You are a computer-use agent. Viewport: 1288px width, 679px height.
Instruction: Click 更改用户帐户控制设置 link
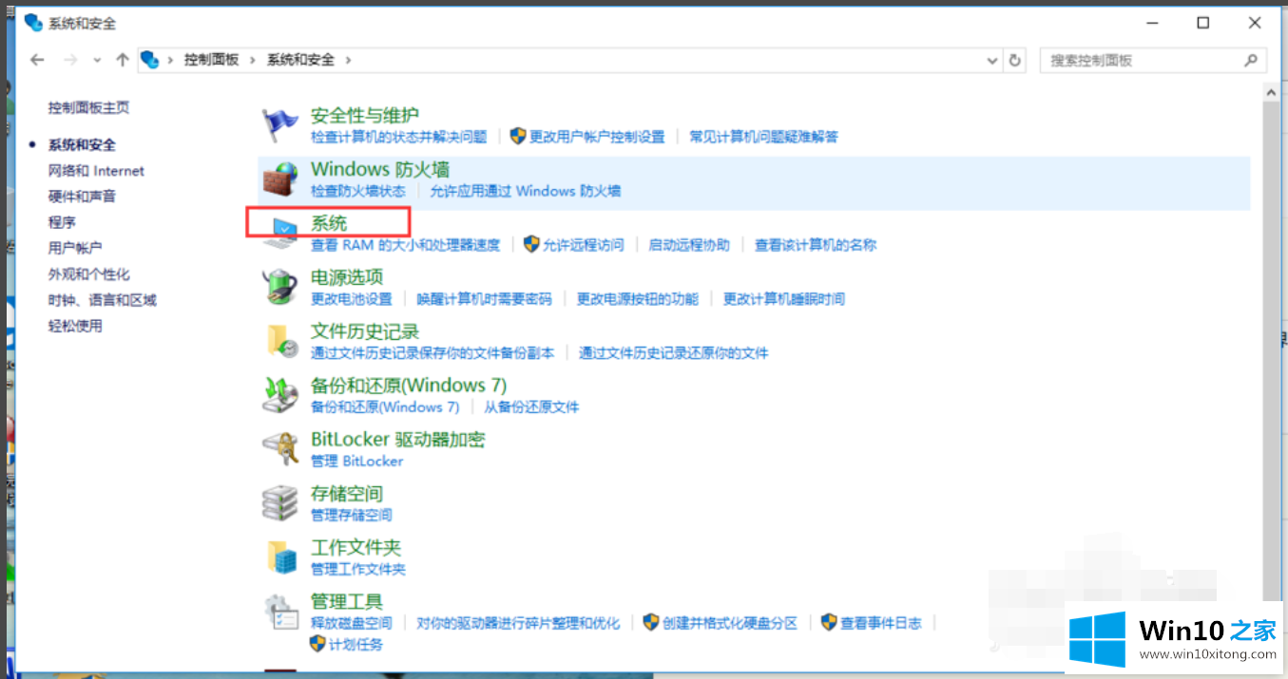pyautogui.click(x=597, y=137)
